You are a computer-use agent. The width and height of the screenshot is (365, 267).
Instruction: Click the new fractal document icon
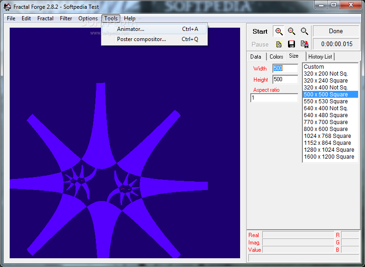(x=279, y=44)
